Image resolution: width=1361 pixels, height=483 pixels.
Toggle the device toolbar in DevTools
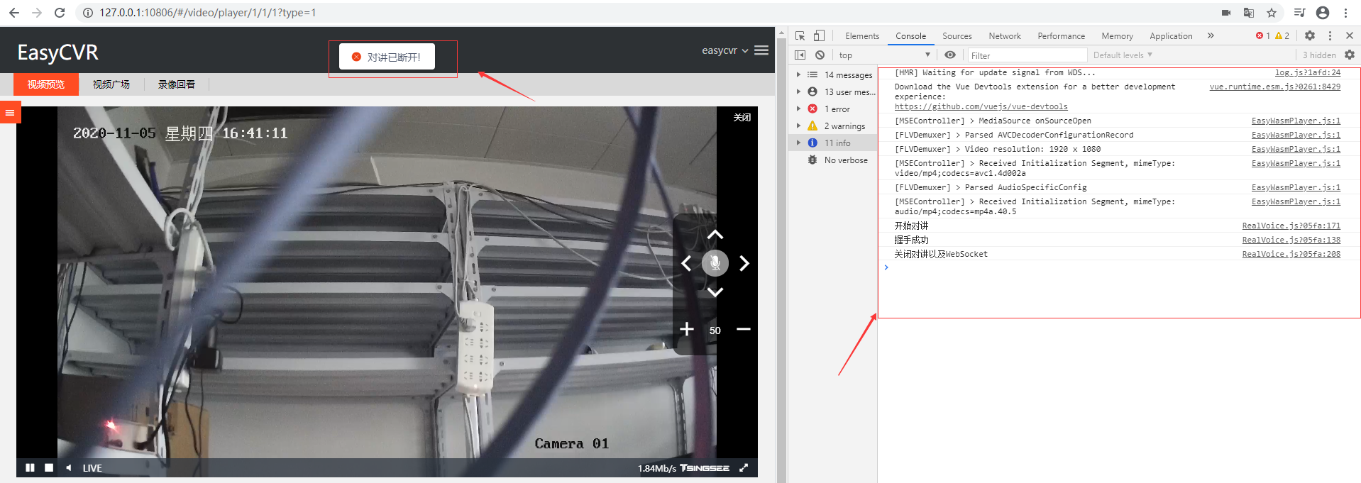coord(819,35)
